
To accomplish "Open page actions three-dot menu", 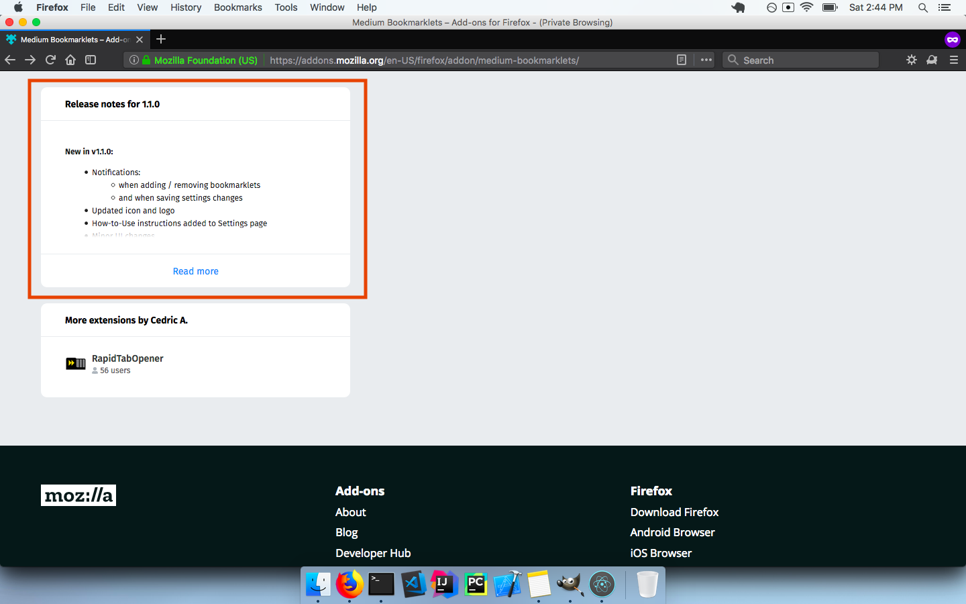I will pyautogui.click(x=706, y=60).
